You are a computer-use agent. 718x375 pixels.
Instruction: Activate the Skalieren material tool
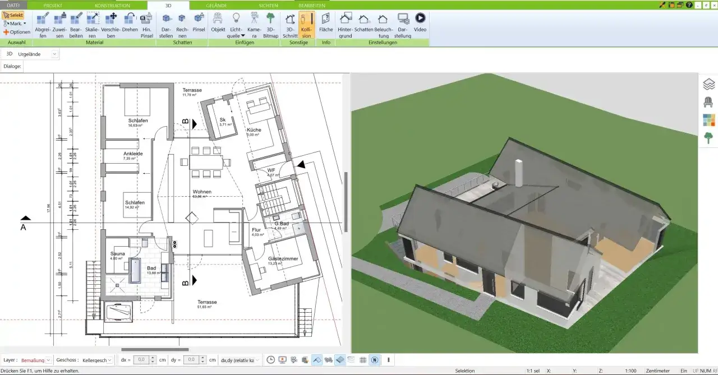pyautogui.click(x=93, y=25)
